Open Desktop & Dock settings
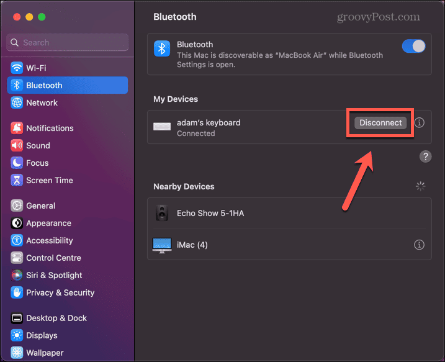 [67, 318]
